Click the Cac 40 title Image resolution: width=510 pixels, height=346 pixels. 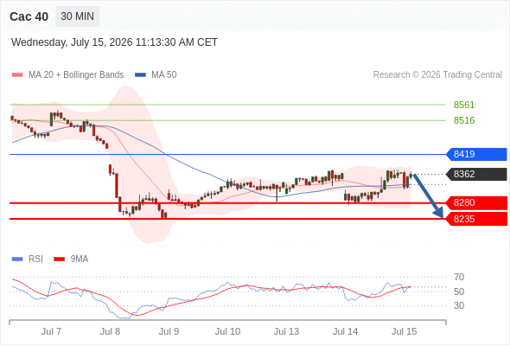tap(29, 16)
